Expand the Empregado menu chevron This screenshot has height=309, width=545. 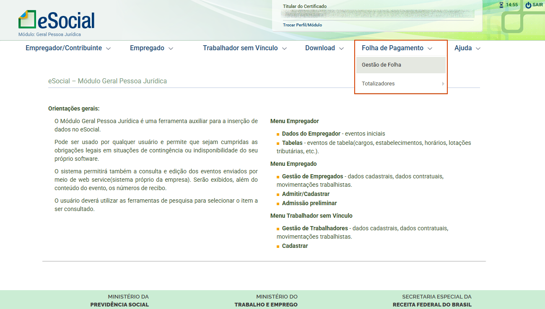click(x=171, y=49)
